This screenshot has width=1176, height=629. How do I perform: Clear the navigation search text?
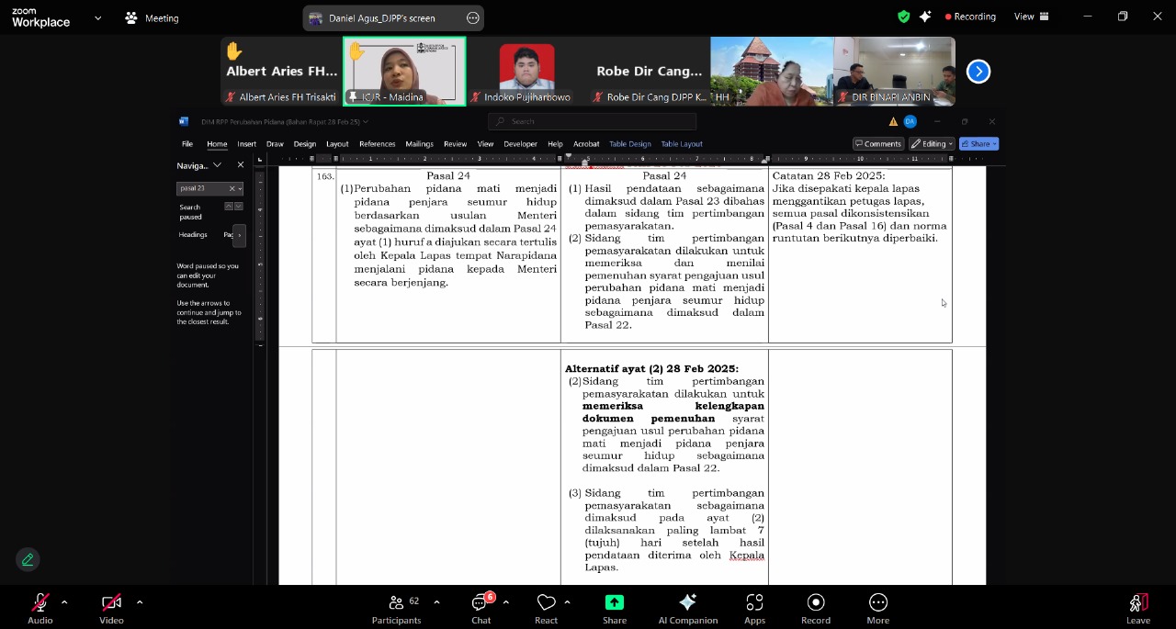click(x=232, y=188)
